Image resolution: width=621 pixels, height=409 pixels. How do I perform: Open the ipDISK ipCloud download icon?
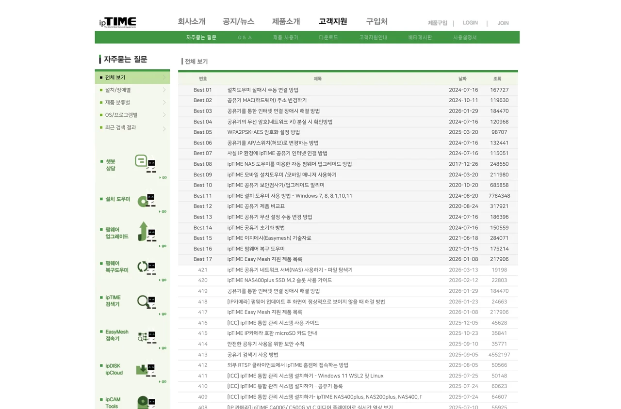click(x=146, y=370)
